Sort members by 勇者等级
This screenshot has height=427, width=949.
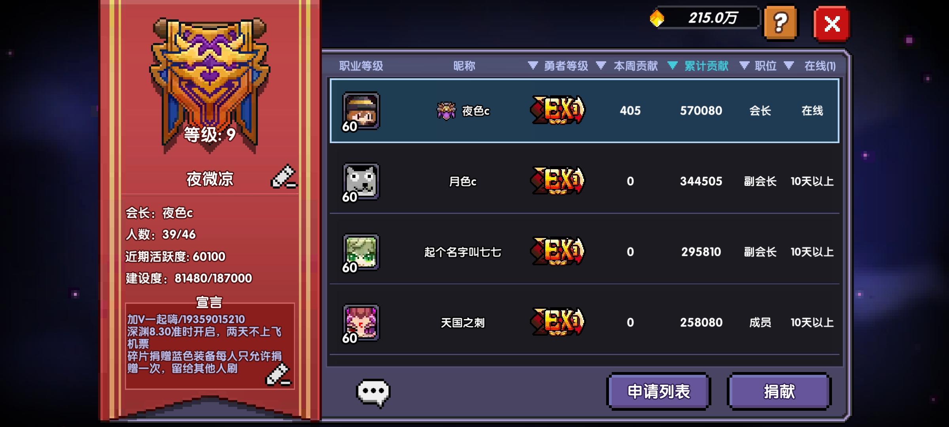pyautogui.click(x=558, y=66)
